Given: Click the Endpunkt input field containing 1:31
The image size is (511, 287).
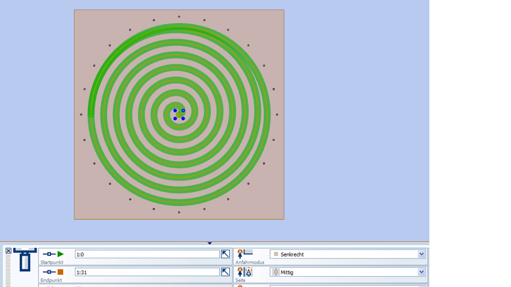Looking at the screenshot, I should click(147, 272).
